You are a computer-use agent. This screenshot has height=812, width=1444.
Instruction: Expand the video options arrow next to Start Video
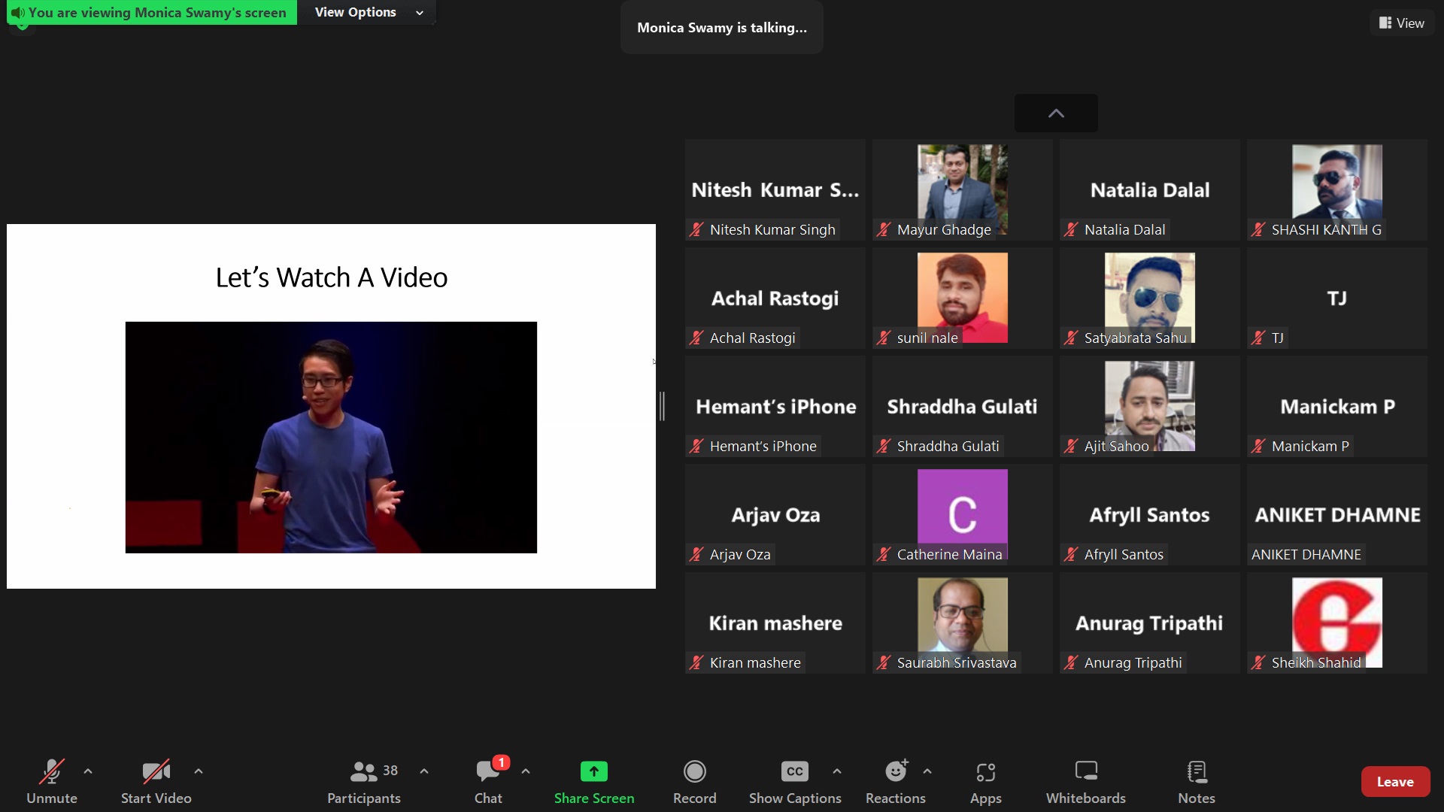point(199,771)
